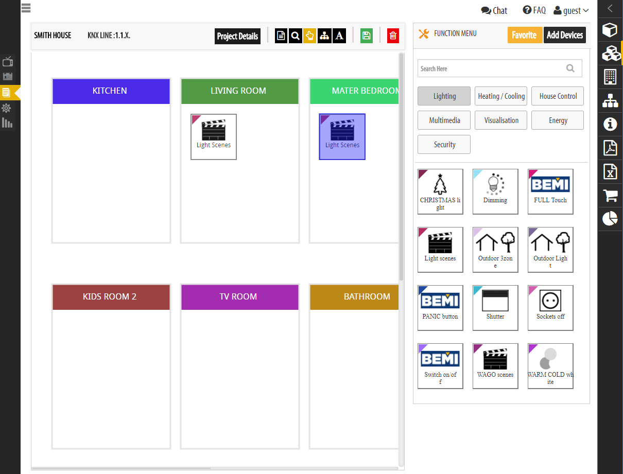Viewport: 623px width, 474px height.
Task: Open the Add Devices tab
Action: (x=565, y=35)
